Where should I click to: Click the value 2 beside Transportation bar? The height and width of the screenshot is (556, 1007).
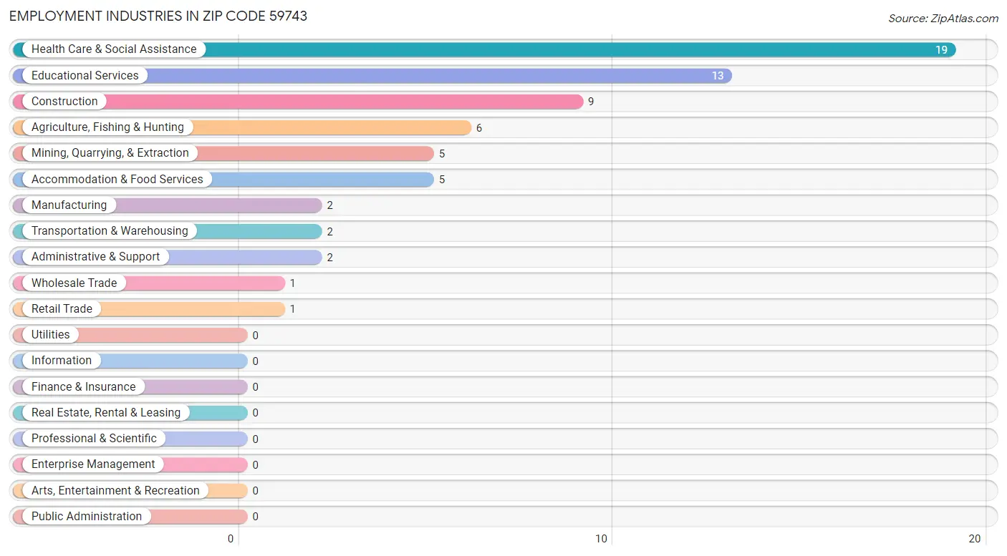pos(330,232)
